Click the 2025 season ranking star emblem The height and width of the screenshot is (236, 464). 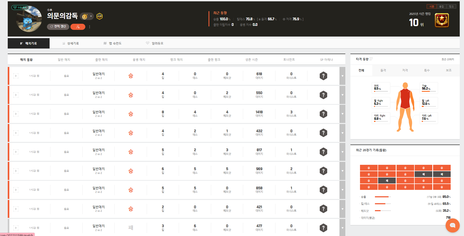(442, 20)
